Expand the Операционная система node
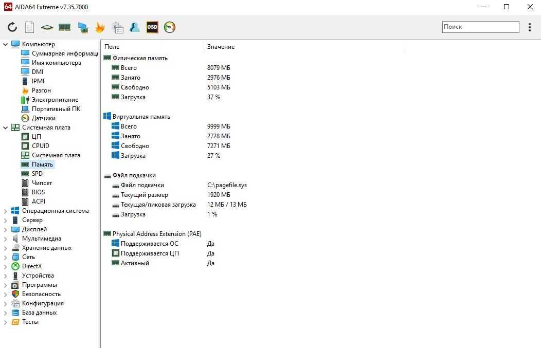This screenshot has width=541, height=348. coord(6,211)
